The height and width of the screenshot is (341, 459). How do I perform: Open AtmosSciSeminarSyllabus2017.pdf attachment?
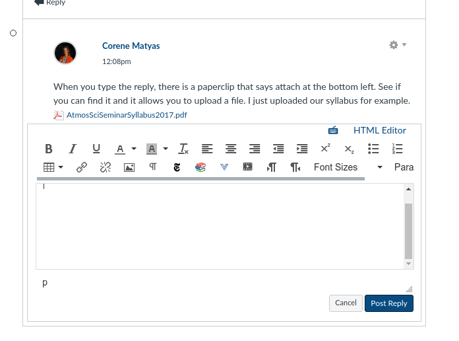pyautogui.click(x=127, y=115)
